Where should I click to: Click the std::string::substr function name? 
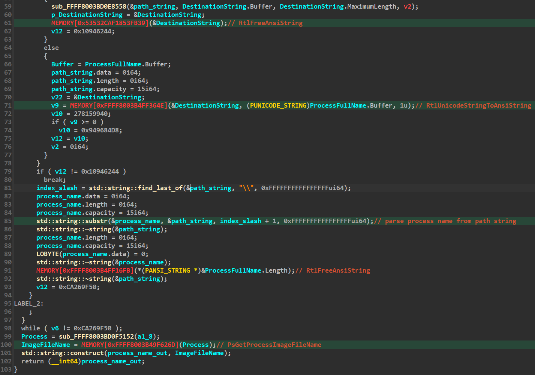[72, 221]
